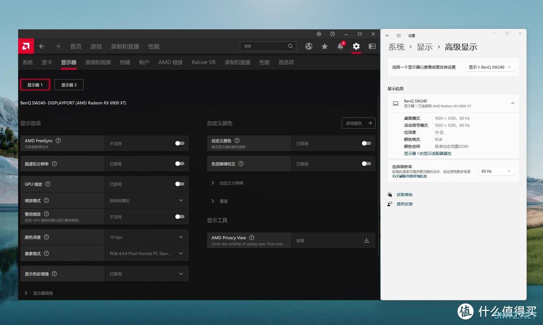The image size is (543, 325).
Task: Click help icon next to 整倍缩放
Action: pyautogui.click(x=46, y=214)
